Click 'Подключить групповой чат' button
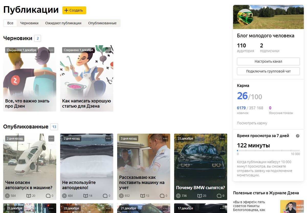307x213 pixels. (268, 71)
